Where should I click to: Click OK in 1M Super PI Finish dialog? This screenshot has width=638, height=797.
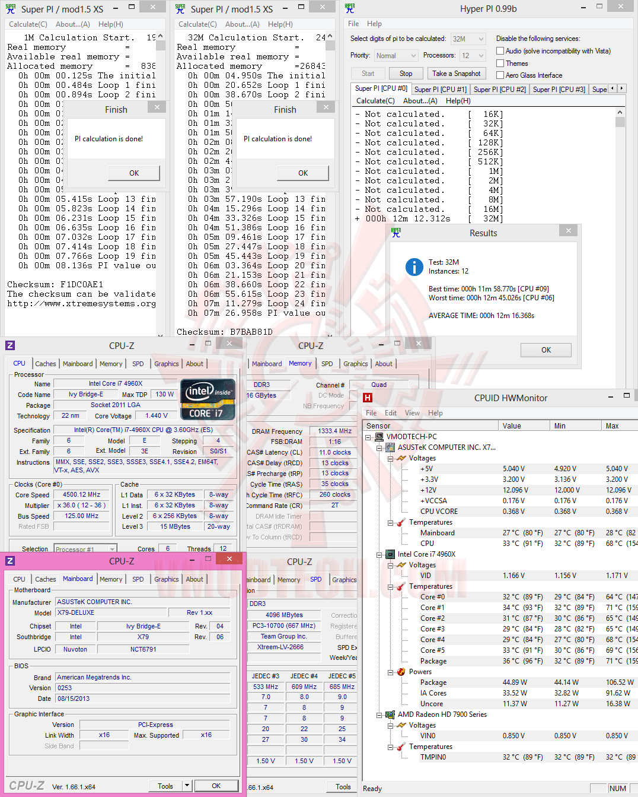tap(134, 173)
